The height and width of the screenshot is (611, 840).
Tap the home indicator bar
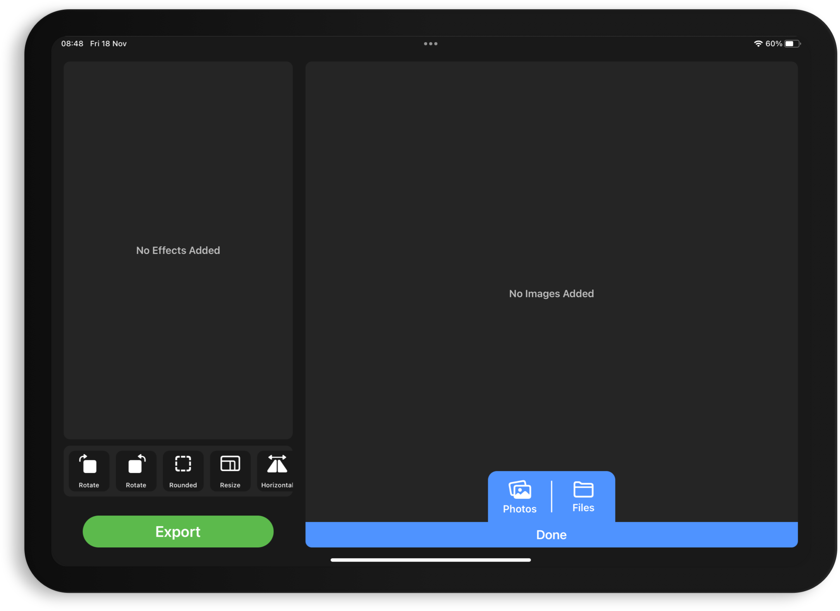tap(430, 560)
